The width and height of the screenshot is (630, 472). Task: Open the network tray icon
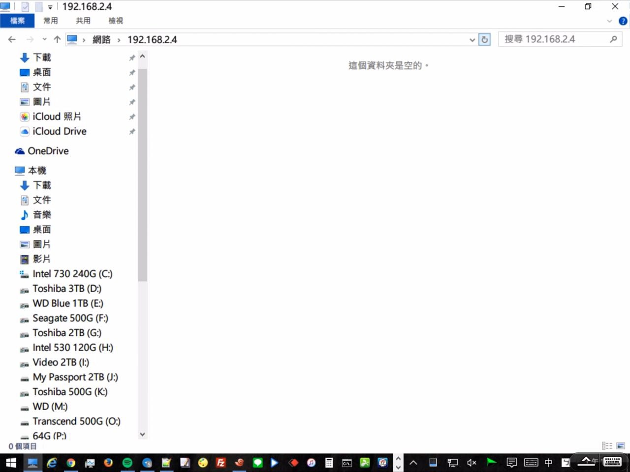(x=452, y=463)
